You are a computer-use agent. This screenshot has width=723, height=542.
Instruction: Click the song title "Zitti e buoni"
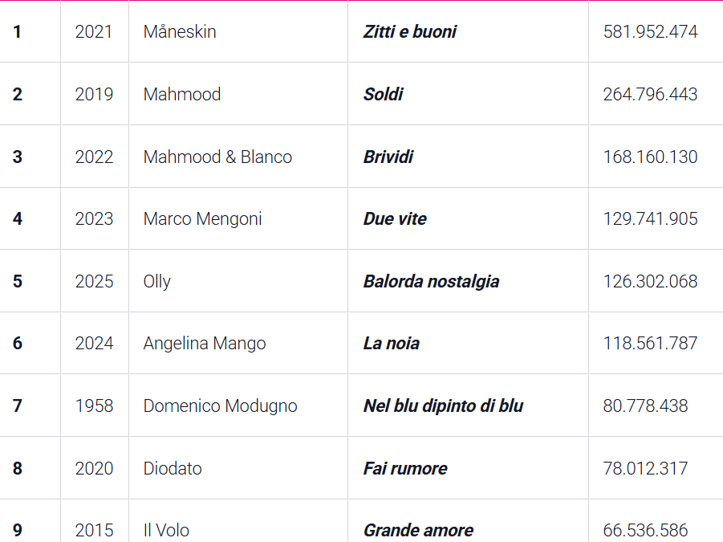click(x=410, y=32)
